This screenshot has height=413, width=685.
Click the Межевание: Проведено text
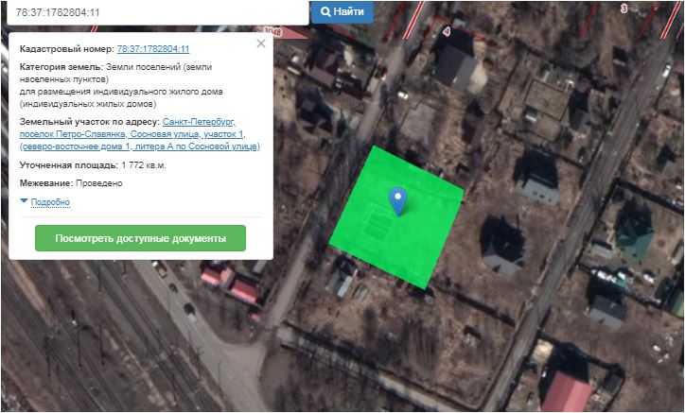point(71,183)
